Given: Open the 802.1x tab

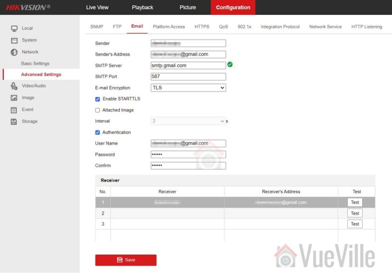Looking at the screenshot, I should coord(244,27).
